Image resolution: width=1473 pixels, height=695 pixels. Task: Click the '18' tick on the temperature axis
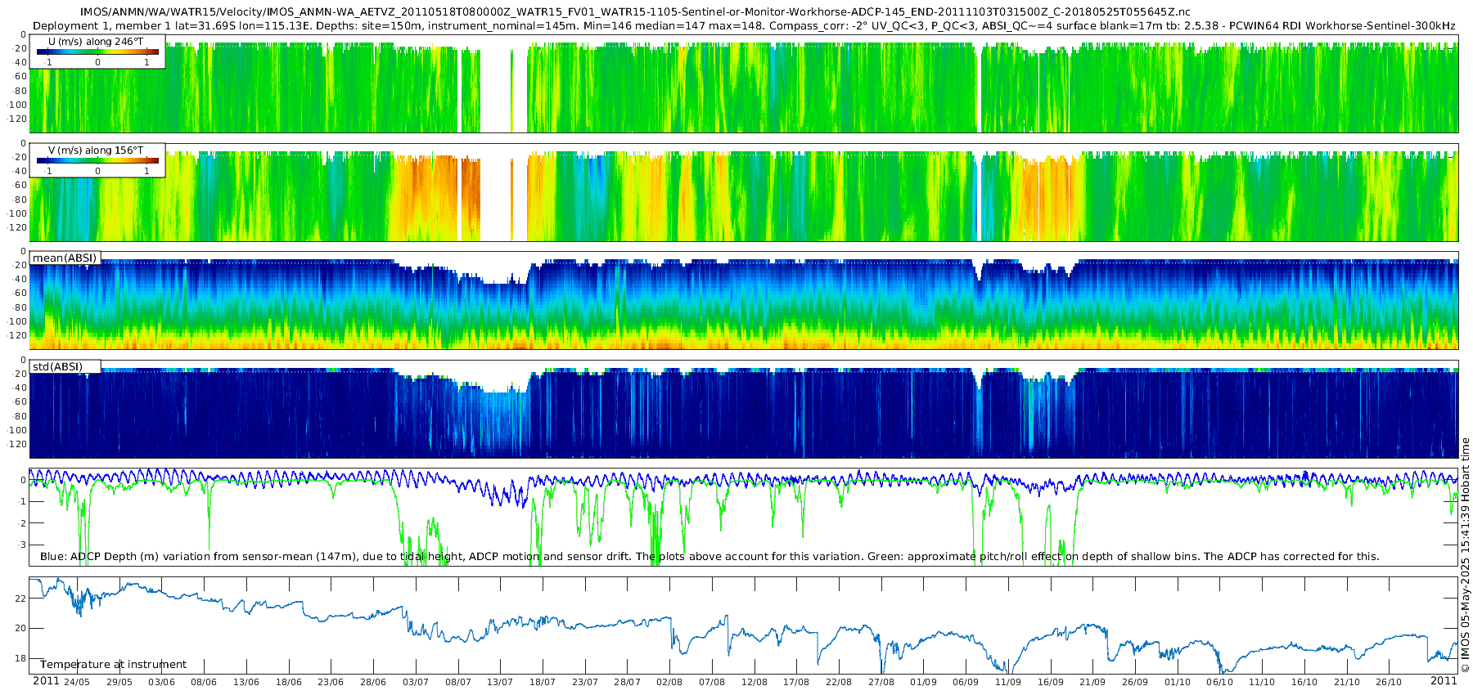coord(20,658)
